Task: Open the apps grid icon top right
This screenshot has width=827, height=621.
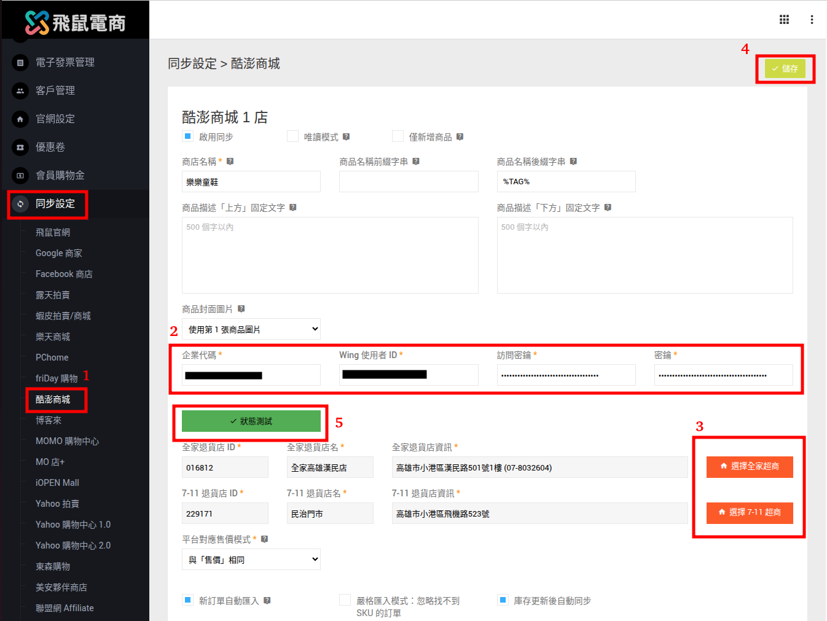Action: pyautogui.click(x=784, y=19)
